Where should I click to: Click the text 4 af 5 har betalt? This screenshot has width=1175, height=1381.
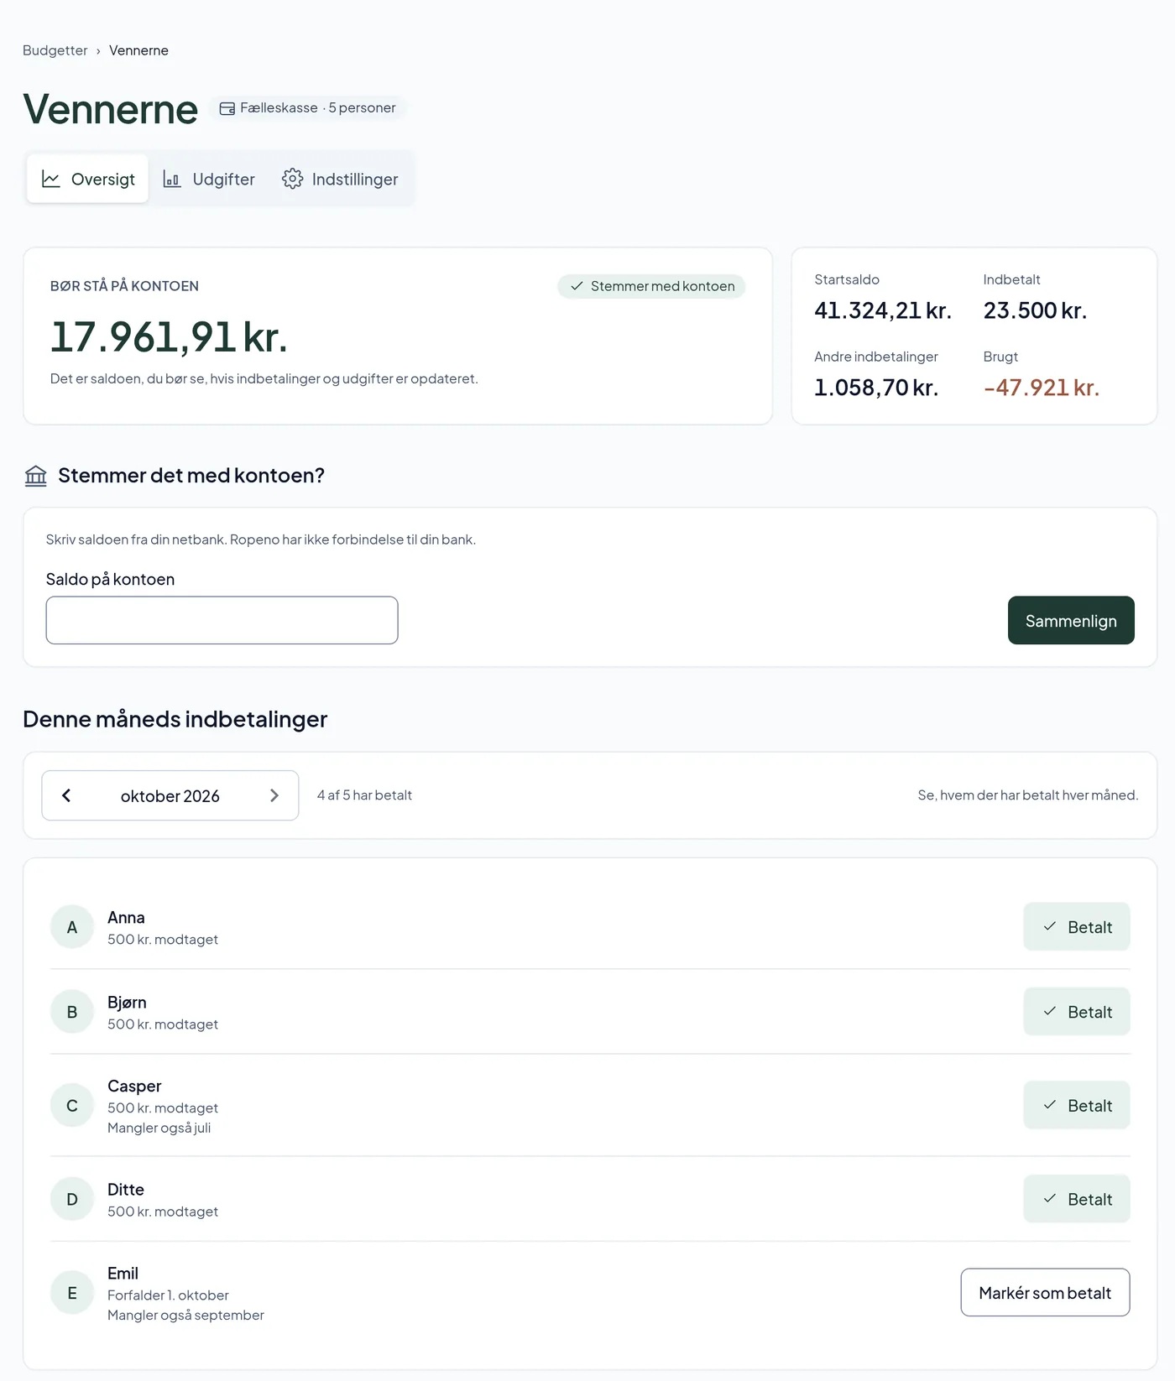[364, 795]
